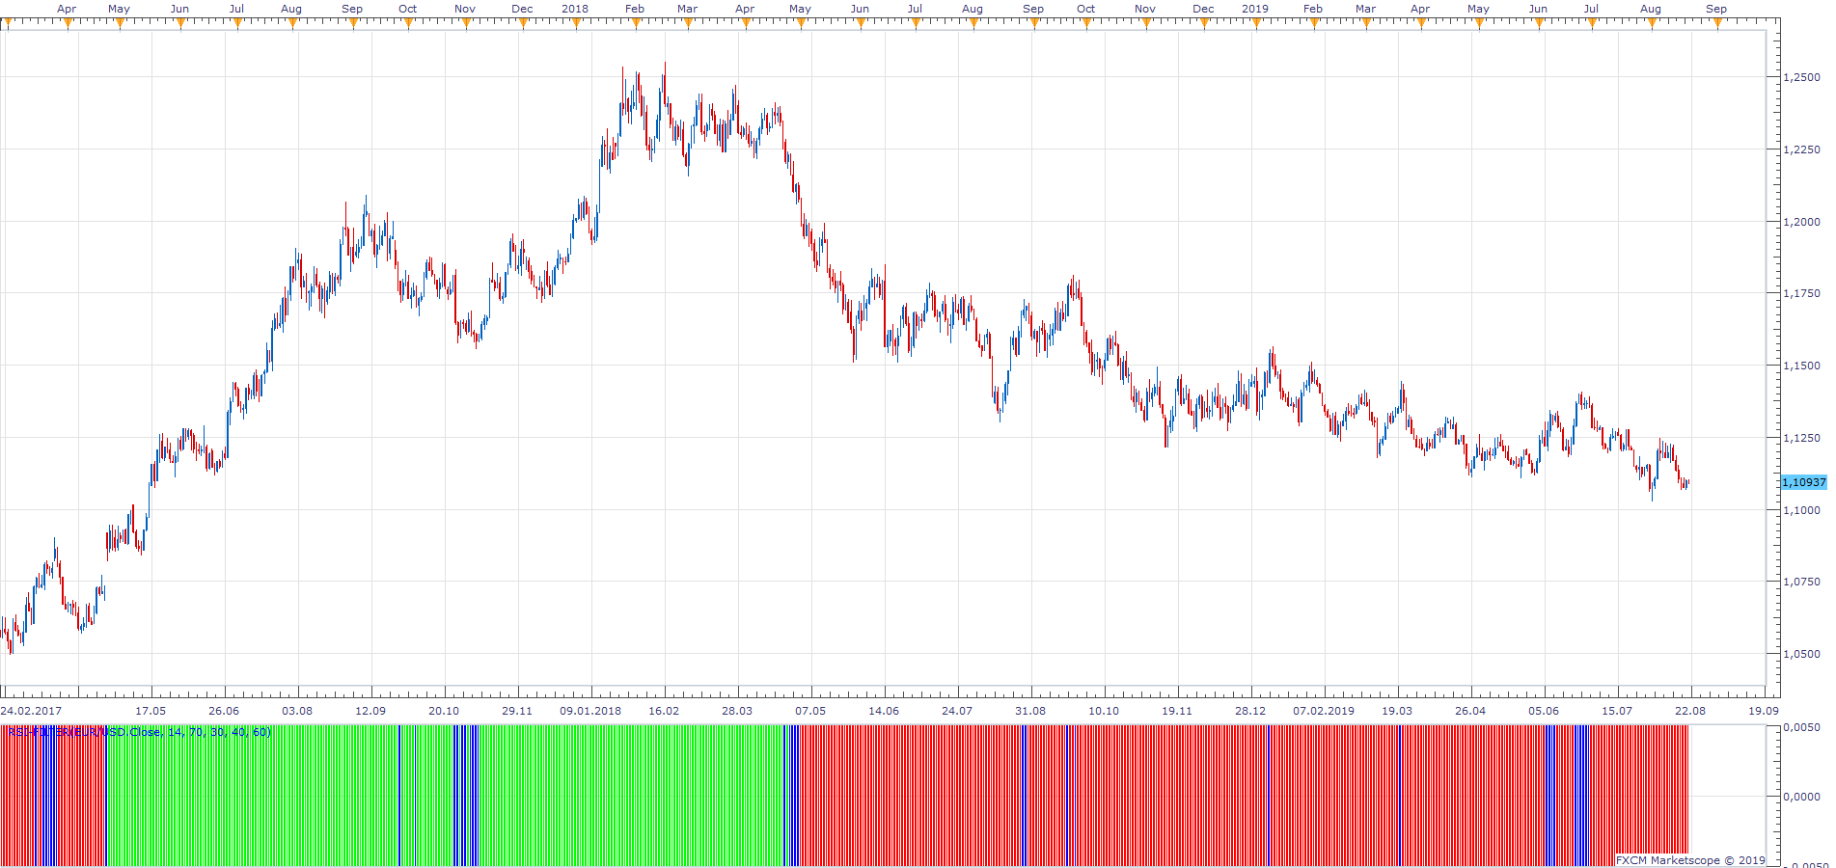This screenshot has height=868, width=1836.
Task: Click the 20.10 date label
Action: point(444,711)
